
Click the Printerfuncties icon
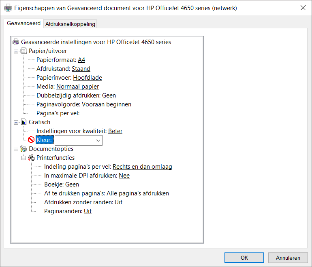tap(31, 158)
